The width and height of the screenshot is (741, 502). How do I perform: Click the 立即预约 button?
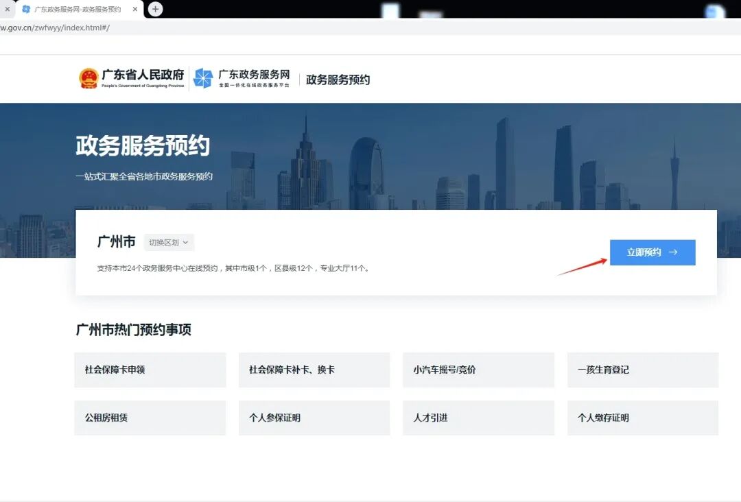point(652,252)
